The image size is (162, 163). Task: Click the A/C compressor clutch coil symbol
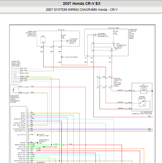pos(144,91)
